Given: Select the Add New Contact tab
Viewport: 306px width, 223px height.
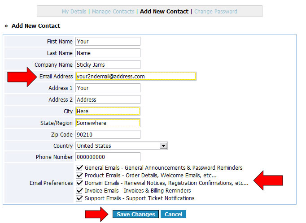Looking at the screenshot, I should [164, 11].
